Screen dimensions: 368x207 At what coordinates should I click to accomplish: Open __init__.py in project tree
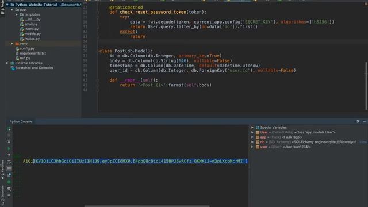tap(30, 19)
